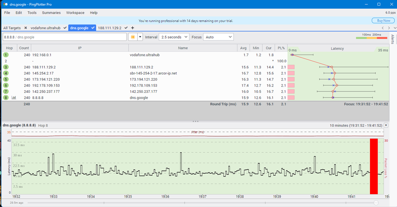Select hop 4 green circle icon

(6, 73)
